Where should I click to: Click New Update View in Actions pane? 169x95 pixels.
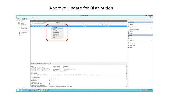click(x=133, y=26)
